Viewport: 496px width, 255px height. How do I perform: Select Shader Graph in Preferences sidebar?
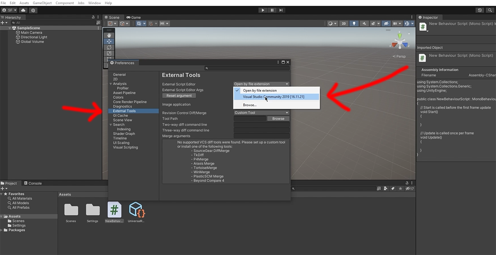point(124,133)
